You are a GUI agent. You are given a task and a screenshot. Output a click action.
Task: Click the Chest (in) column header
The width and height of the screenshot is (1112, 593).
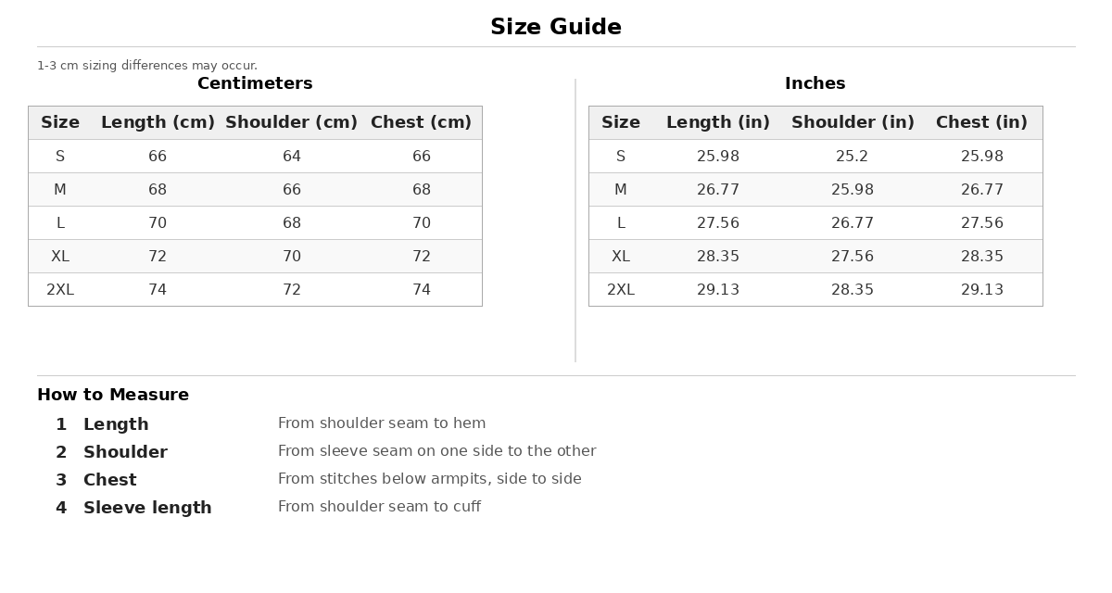click(982, 122)
